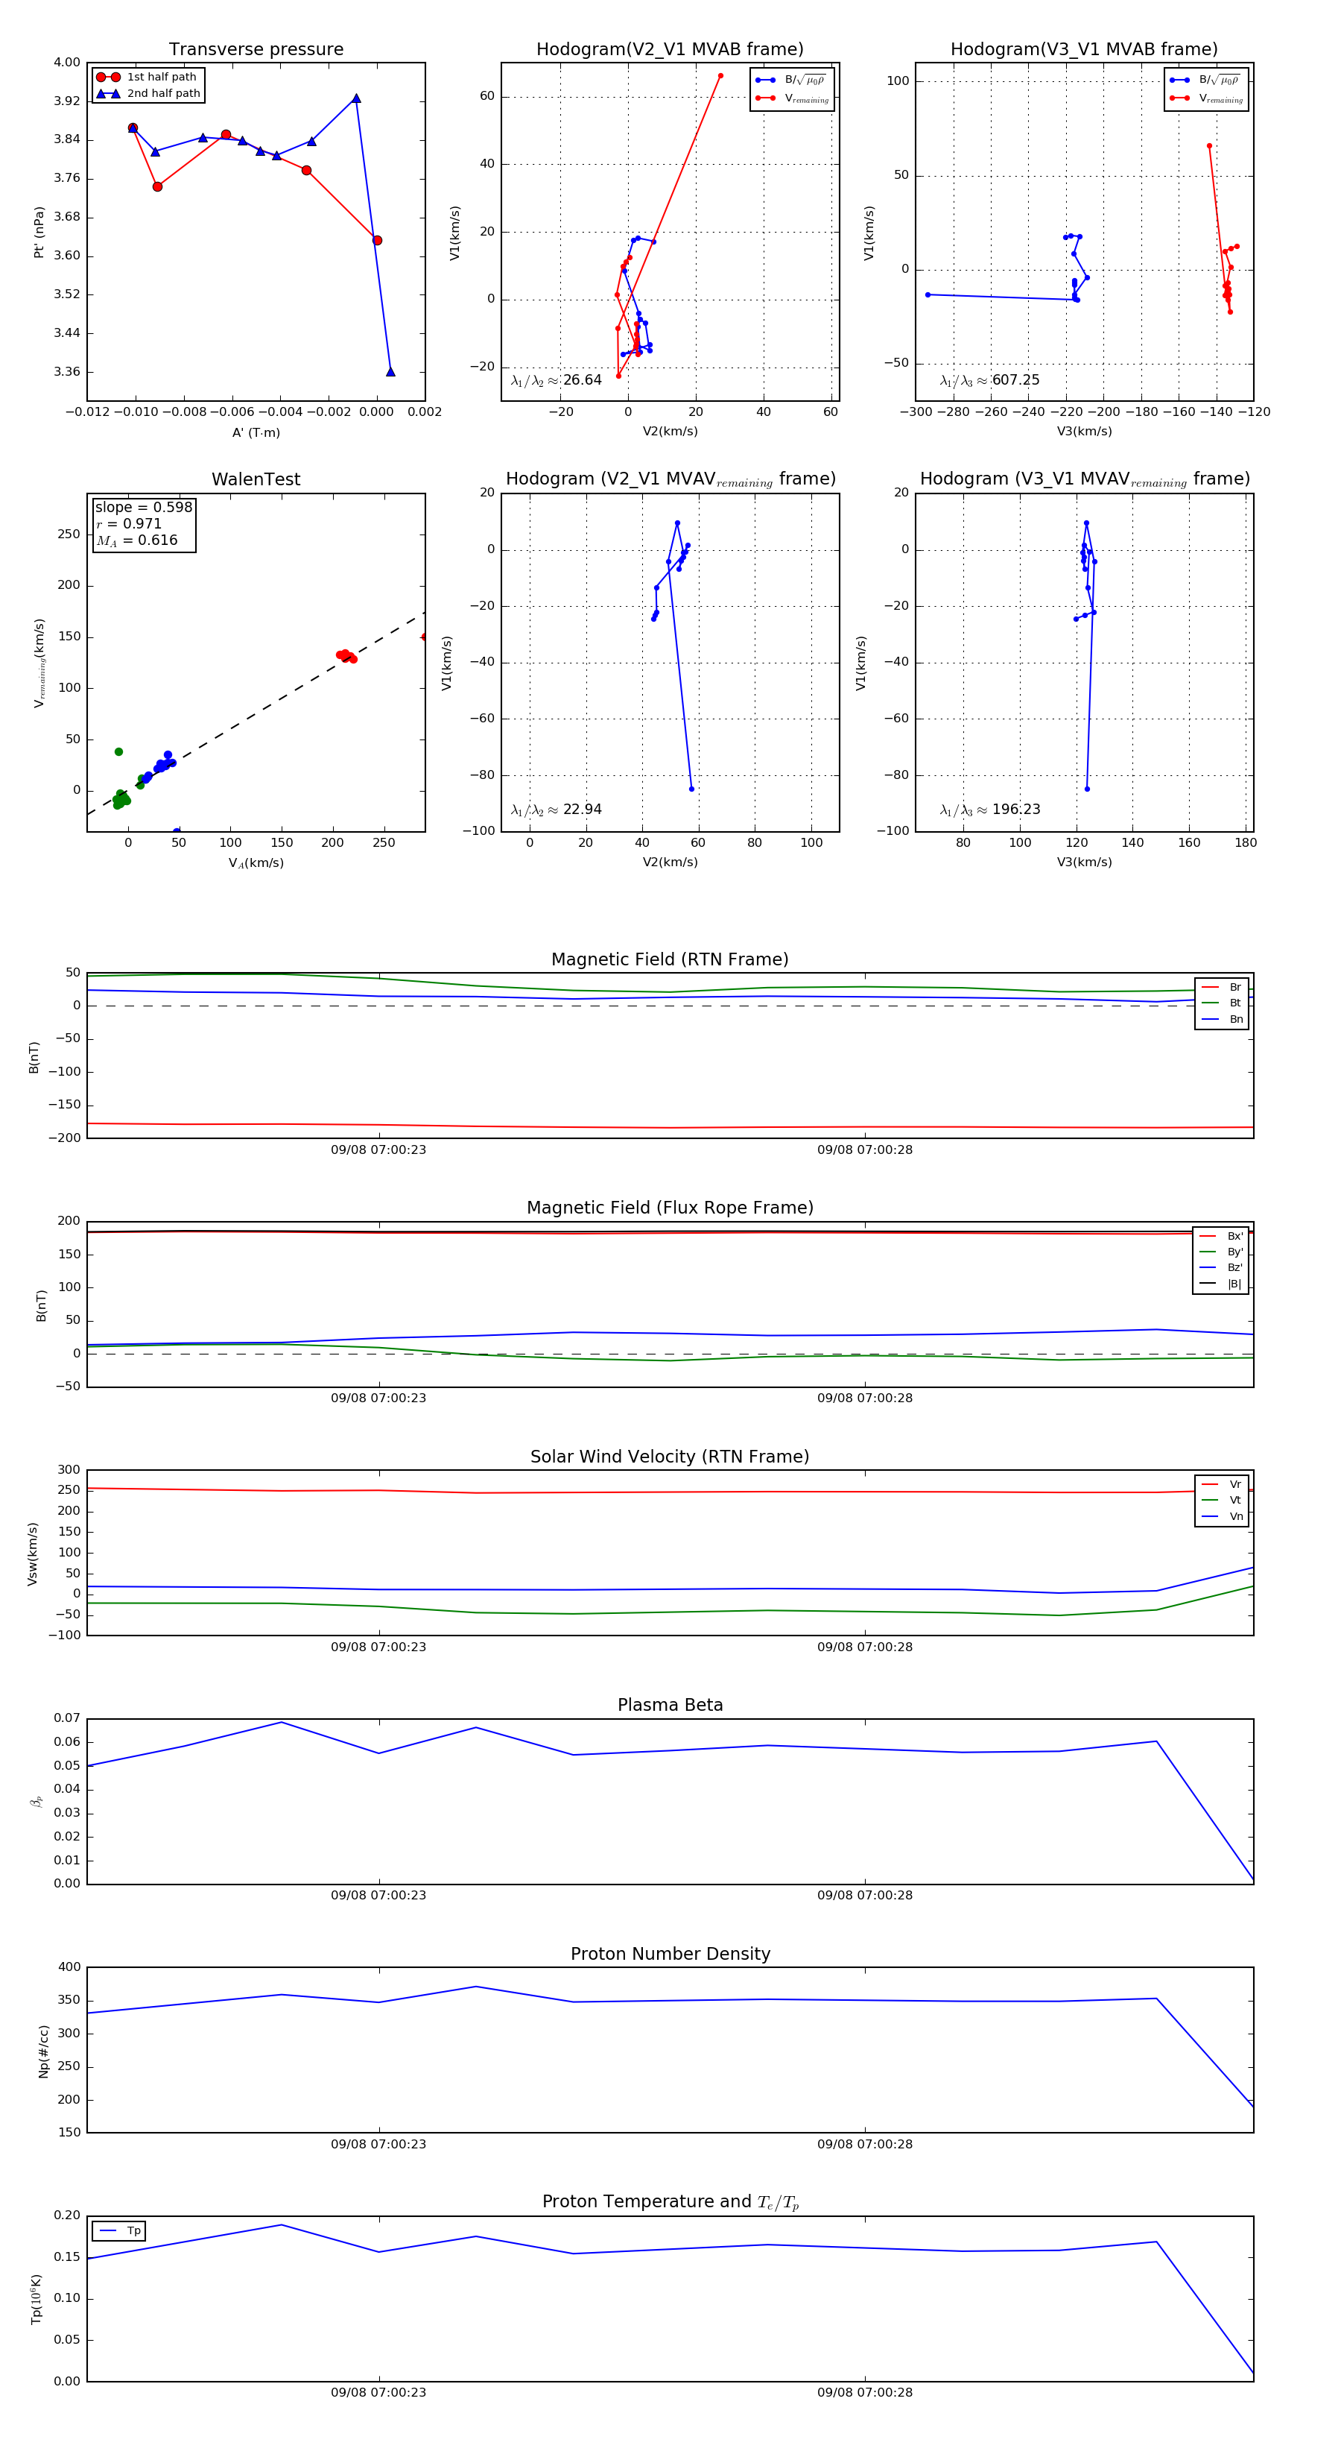The image size is (1341, 2460).
Task: Click "Hodogram(V3_V1 MVAB frame)" title
Action: [1084, 50]
